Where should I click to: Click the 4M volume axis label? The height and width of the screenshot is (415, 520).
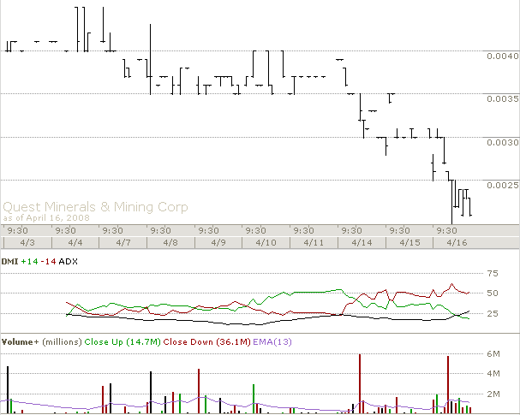[493, 374]
